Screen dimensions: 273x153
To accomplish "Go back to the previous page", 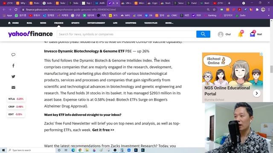I will pyautogui.click(x=4, y=9).
